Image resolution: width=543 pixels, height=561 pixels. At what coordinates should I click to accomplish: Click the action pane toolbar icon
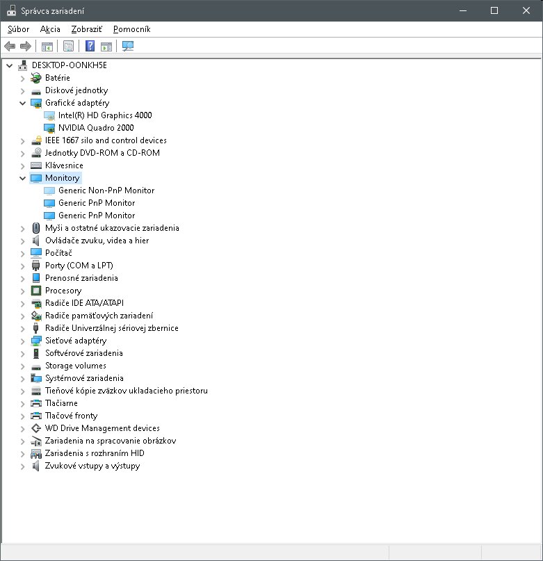tap(106, 46)
